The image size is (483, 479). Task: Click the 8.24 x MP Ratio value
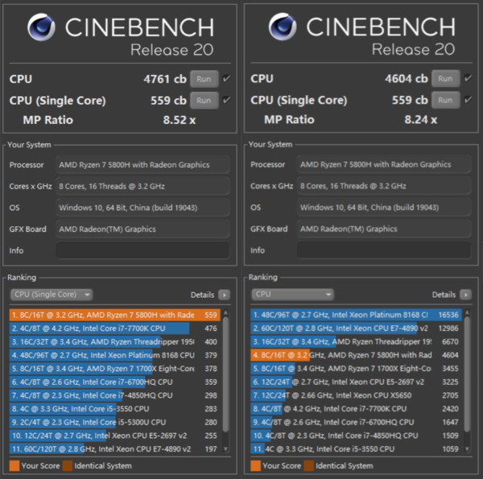[421, 119]
